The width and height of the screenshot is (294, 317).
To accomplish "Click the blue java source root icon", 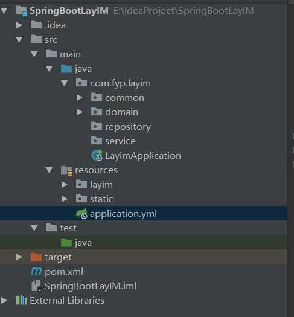I will tap(66, 69).
